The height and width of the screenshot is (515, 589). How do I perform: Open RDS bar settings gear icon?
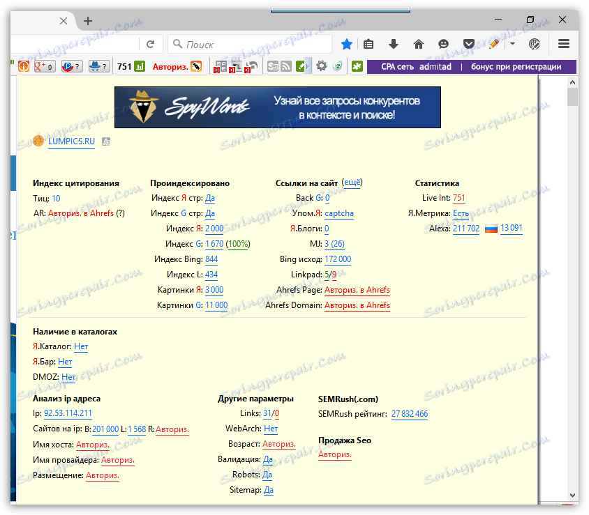point(321,66)
